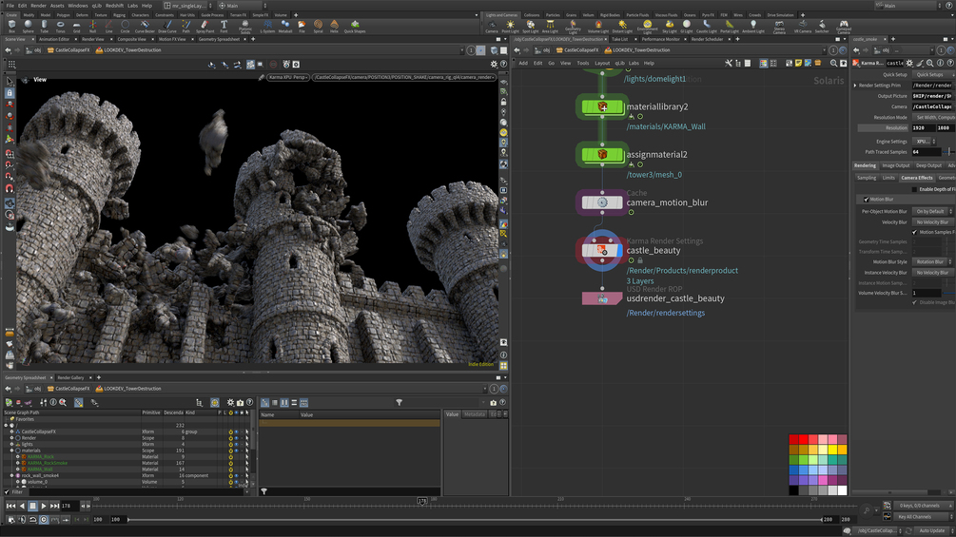Select the usdrender_castle_beauty node

point(601,298)
